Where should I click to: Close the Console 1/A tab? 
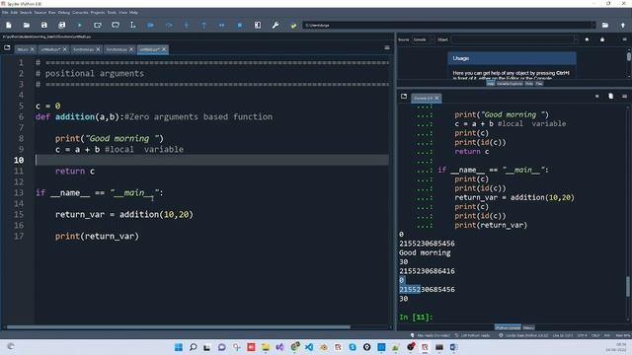point(436,98)
